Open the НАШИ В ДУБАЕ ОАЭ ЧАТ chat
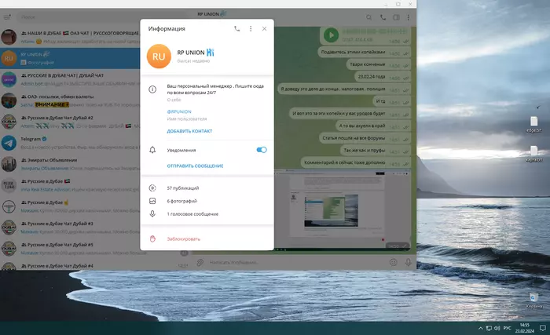The height and width of the screenshot is (335, 550). coord(70,37)
